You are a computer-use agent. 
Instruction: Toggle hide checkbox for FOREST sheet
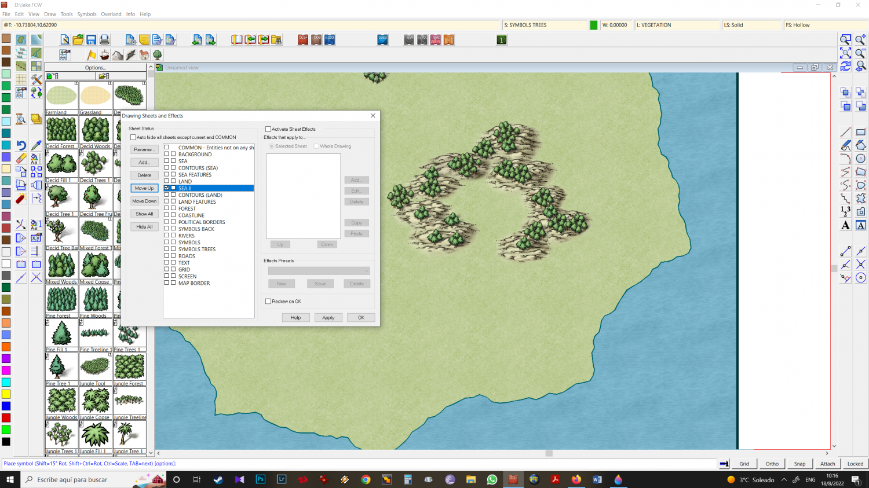173,208
